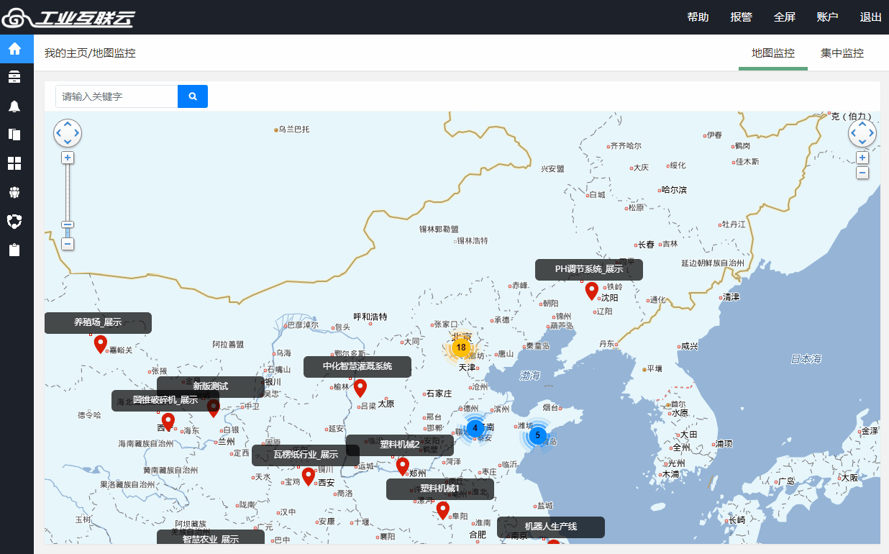Click the blue magnifier search button
This screenshot has height=554, width=889.
(193, 96)
